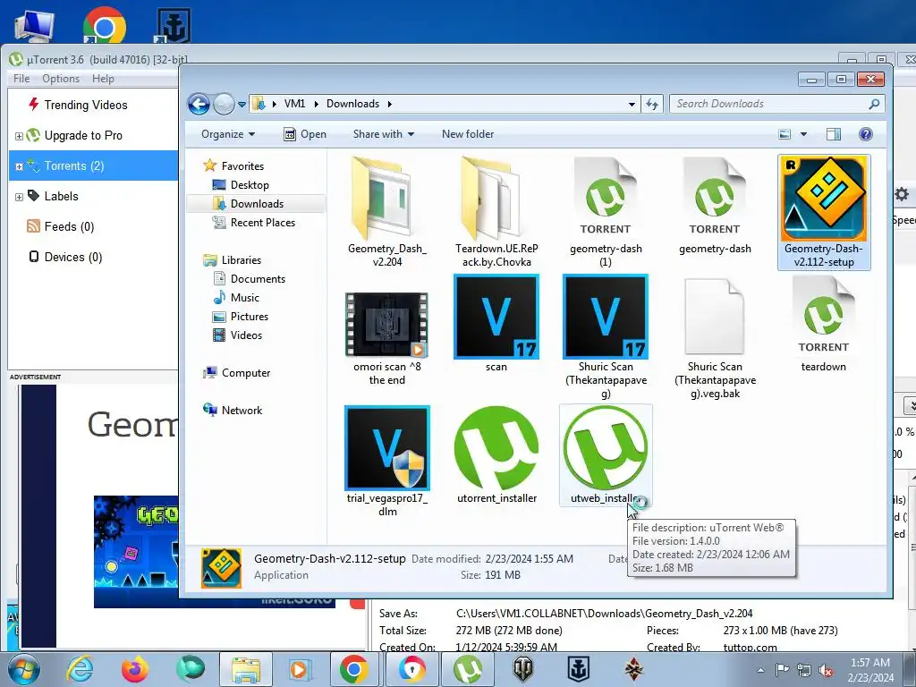
Task: Click the Forward navigation arrow in Explorer
Action: [x=224, y=104]
